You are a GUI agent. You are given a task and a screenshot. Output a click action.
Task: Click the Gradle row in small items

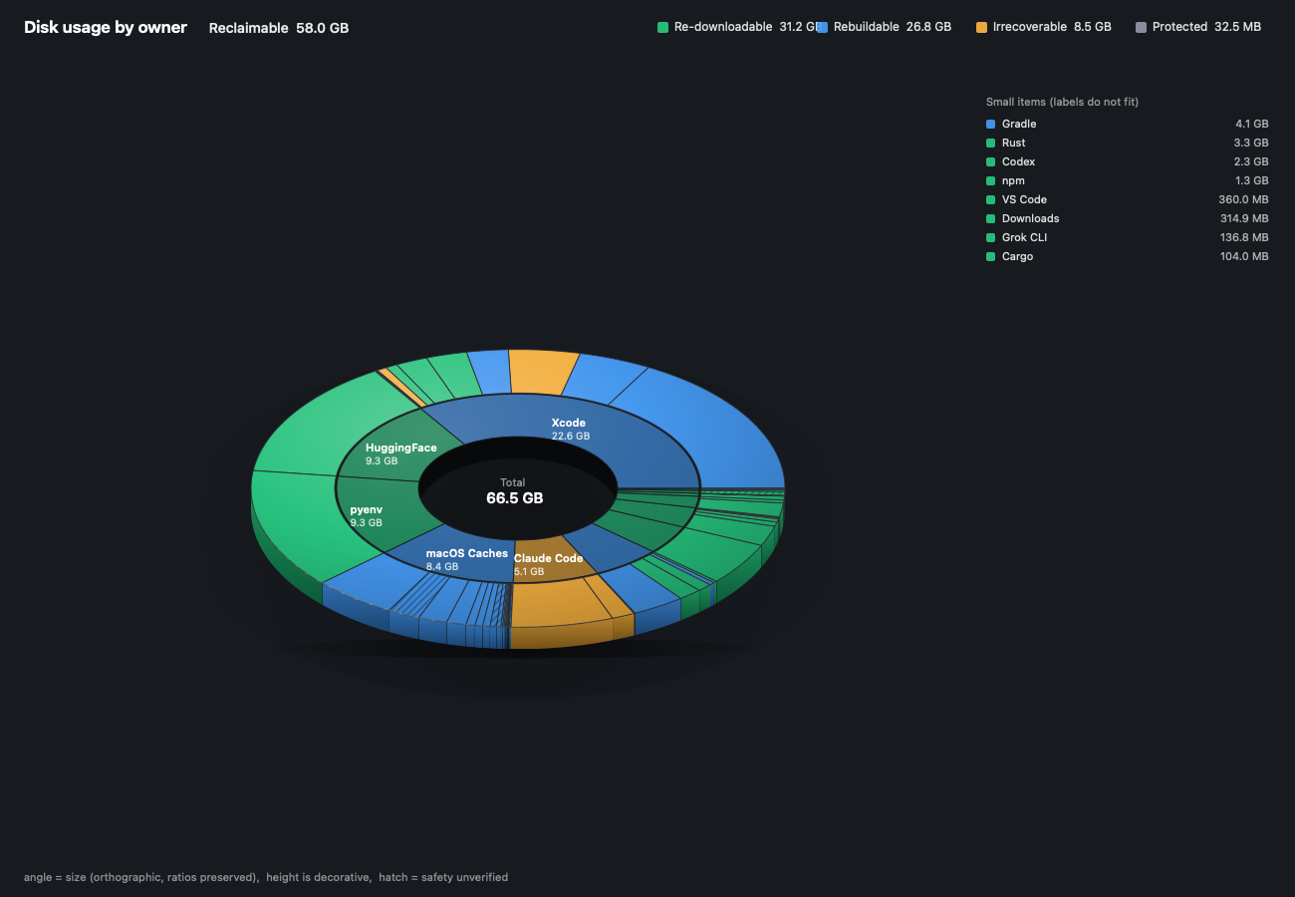coord(1127,124)
